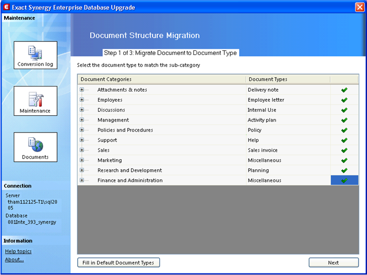Image resolution: width=367 pixels, height=275 pixels.
Task: Click green checkmark in Employees row
Action: pyautogui.click(x=344, y=100)
